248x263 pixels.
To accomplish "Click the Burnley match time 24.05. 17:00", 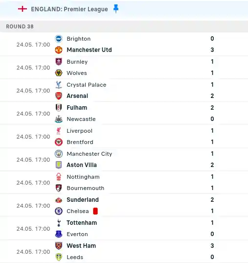I will (x=33, y=68).
